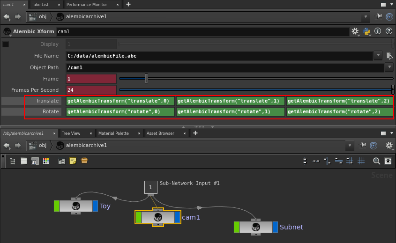
Task: Switch to the Tree View tab
Action: coord(71,133)
